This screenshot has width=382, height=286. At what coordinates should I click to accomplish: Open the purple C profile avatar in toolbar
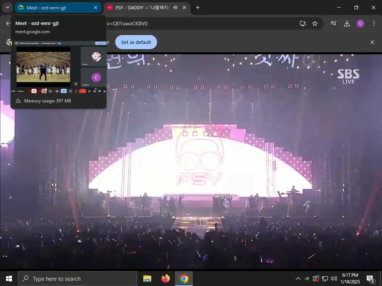point(360,23)
